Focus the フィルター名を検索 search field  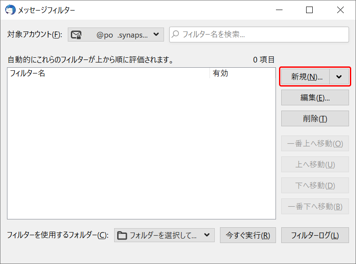(x=259, y=35)
